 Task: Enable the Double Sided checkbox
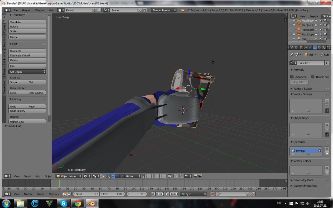click(313, 77)
